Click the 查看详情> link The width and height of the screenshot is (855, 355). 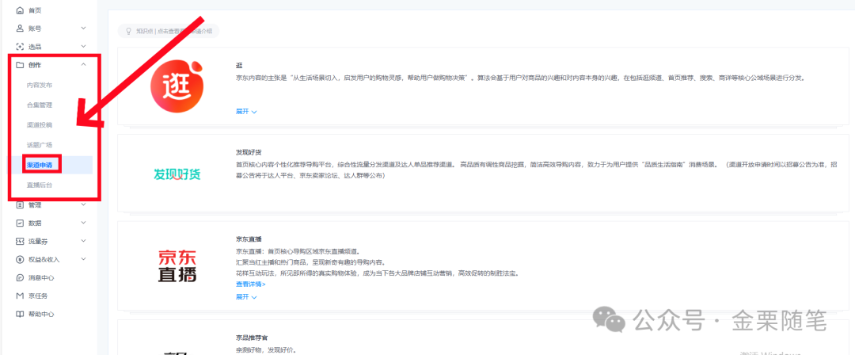coord(251,284)
